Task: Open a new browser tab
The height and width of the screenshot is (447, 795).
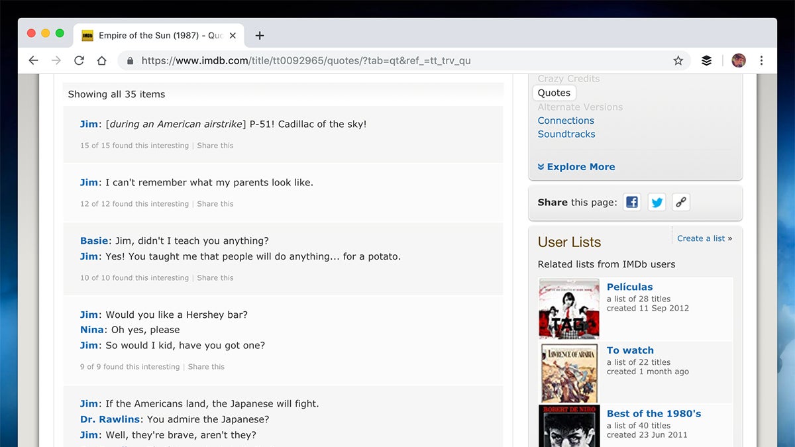Action: (x=259, y=35)
